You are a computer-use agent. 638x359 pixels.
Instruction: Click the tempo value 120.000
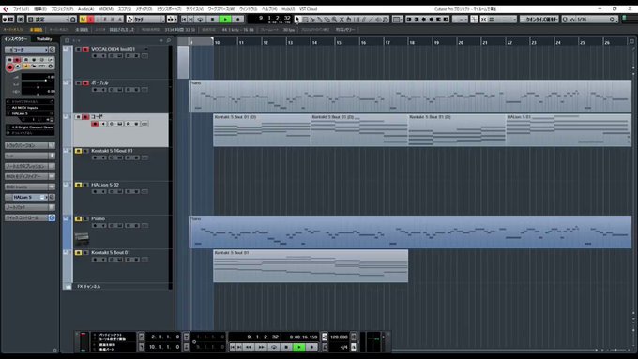tap(339, 337)
